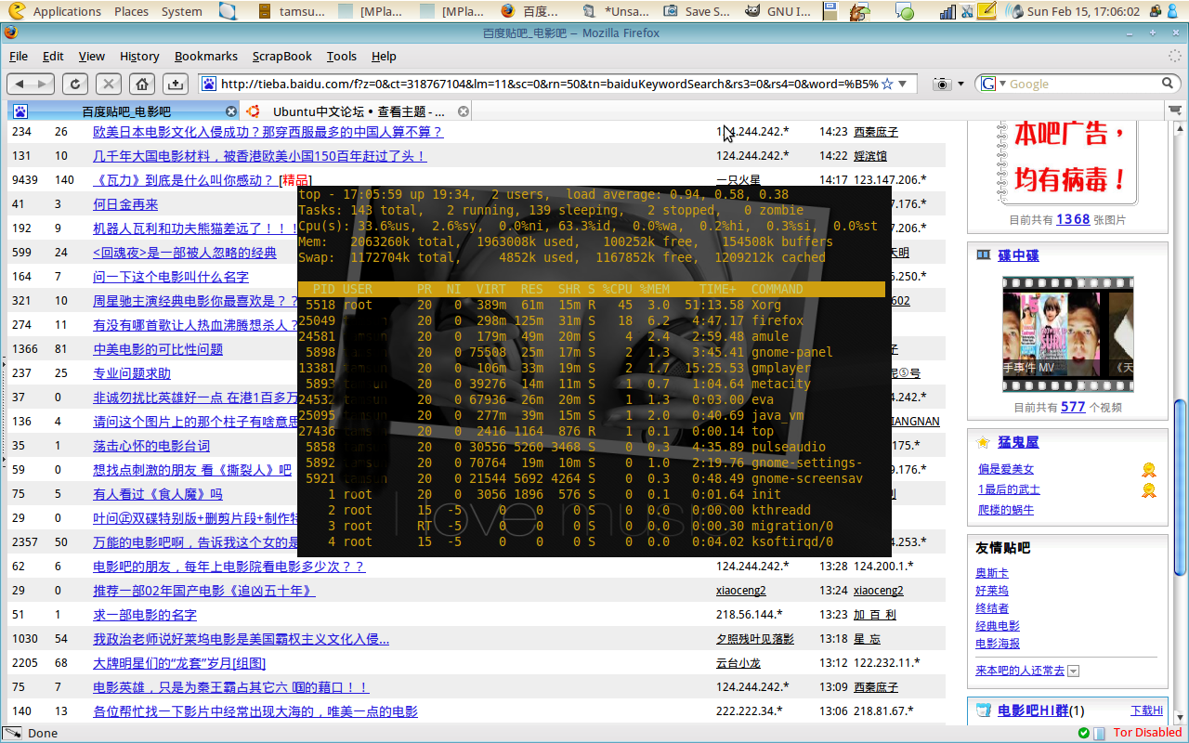Click the small page icon beside Tor Disabled
1189x743 pixels.
[x=1100, y=733]
